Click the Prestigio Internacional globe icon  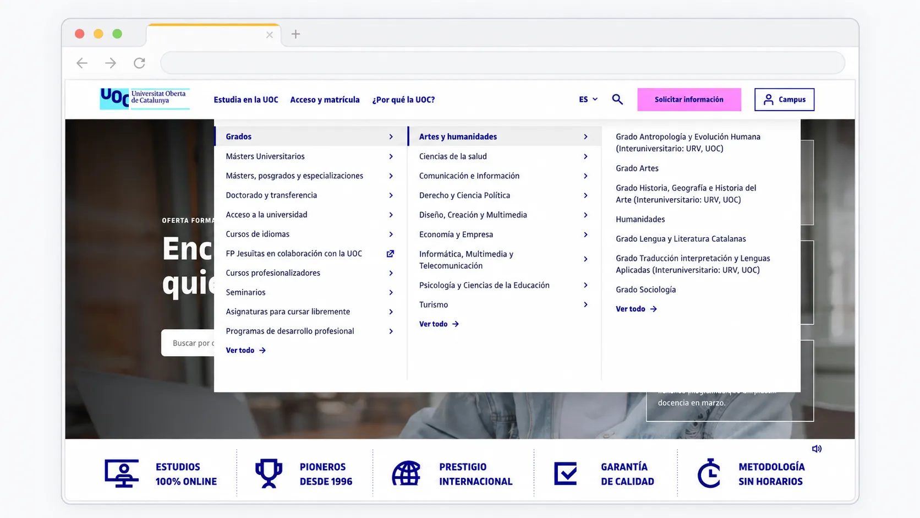coord(406,473)
